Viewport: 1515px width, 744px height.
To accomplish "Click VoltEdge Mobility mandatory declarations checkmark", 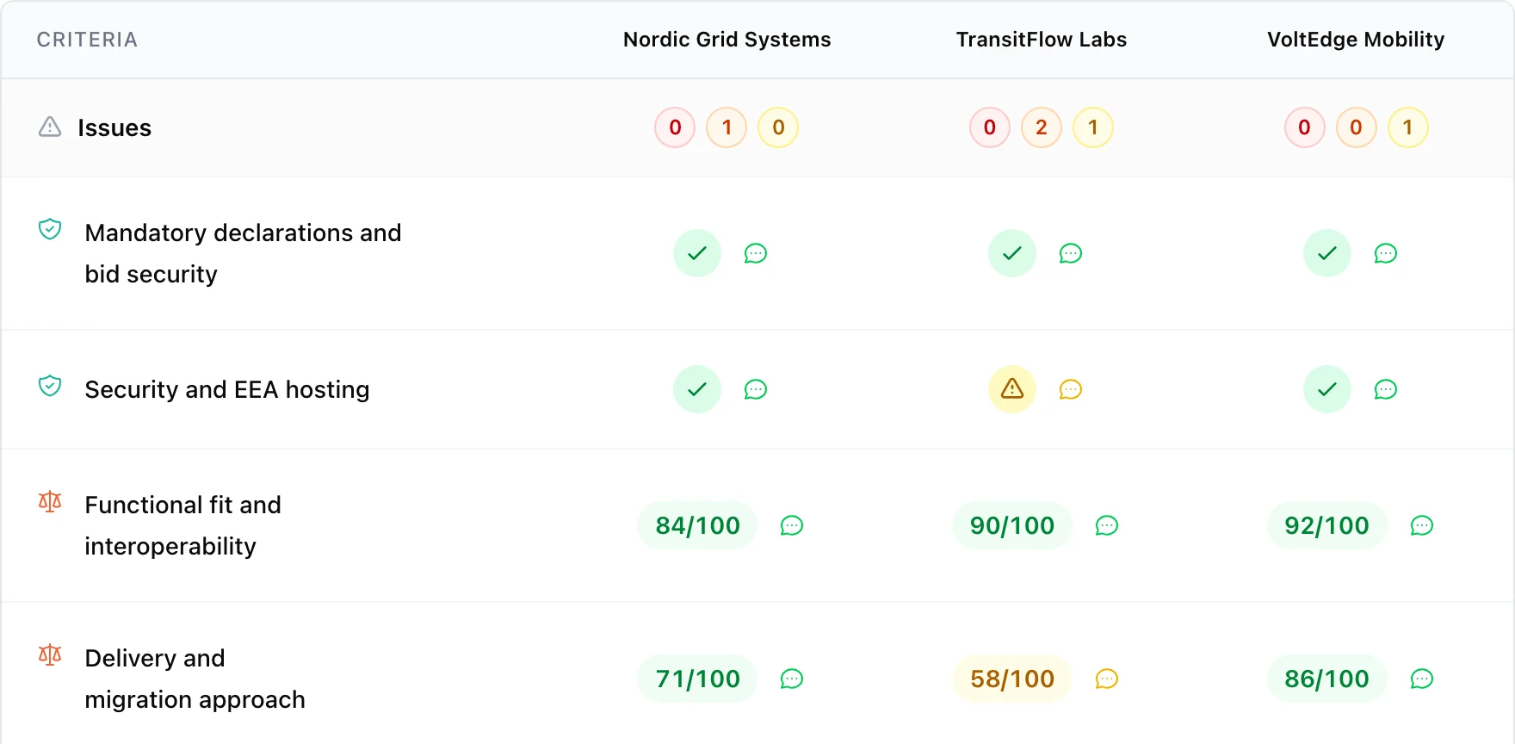I will click(1327, 253).
